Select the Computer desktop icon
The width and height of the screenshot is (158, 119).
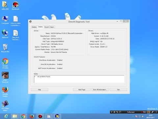click(5, 20)
